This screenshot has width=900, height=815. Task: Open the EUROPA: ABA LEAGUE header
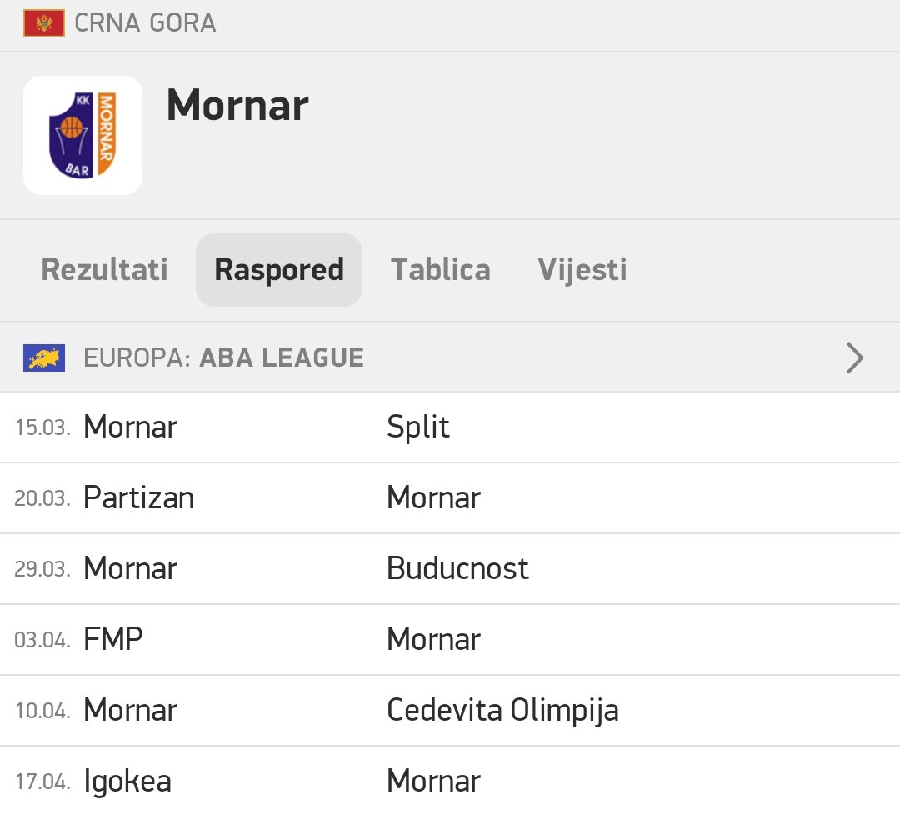(223, 358)
